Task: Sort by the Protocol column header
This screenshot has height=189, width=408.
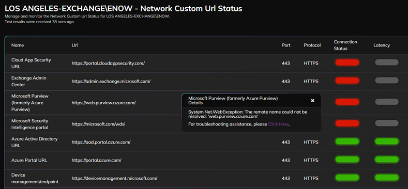Action: (312, 45)
